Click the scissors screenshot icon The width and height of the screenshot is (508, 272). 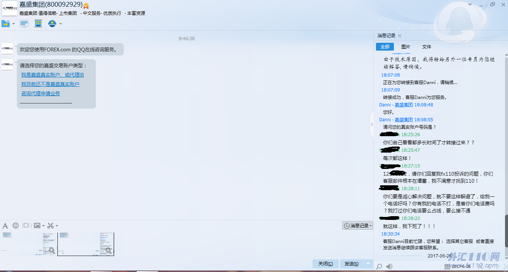click(51, 225)
